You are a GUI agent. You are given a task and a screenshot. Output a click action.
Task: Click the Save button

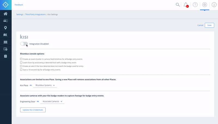point(209,25)
